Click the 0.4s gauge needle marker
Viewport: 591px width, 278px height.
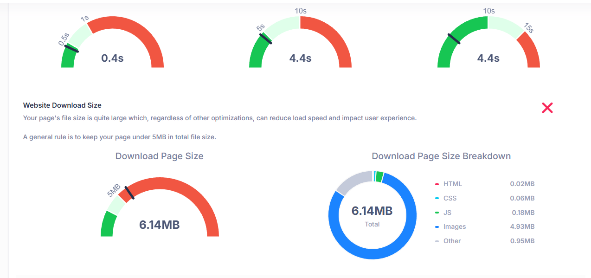71,48
